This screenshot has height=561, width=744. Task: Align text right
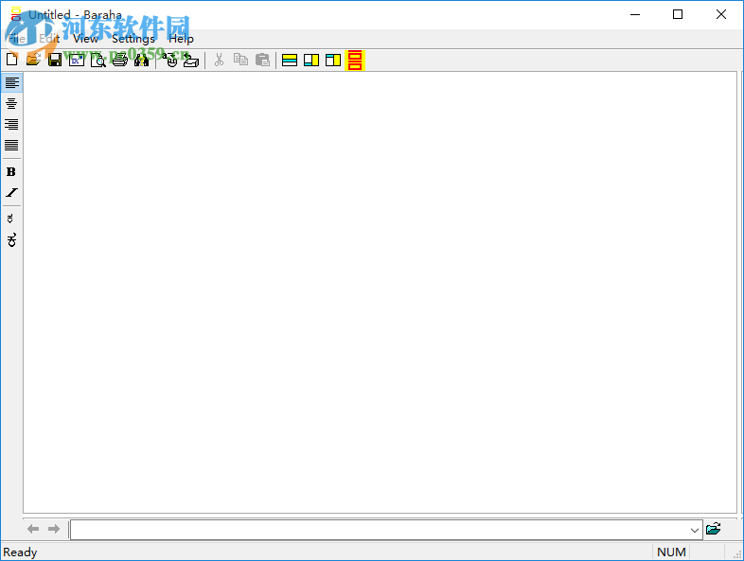tap(11, 124)
